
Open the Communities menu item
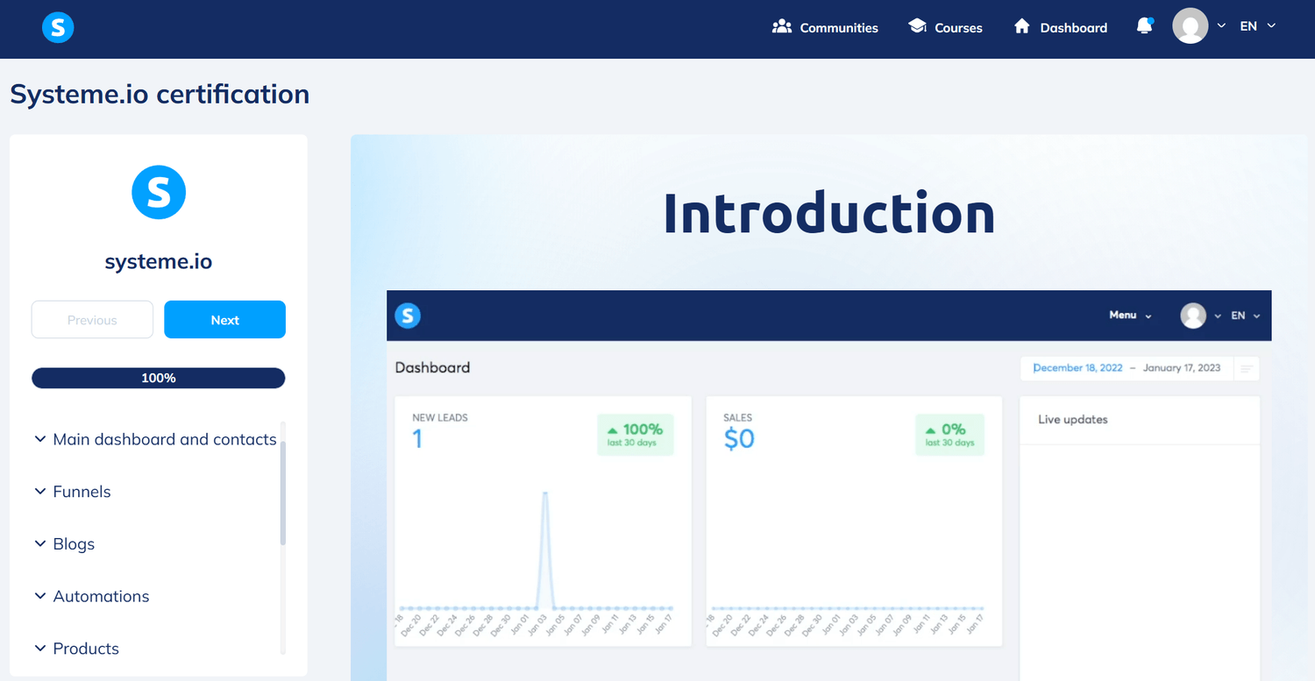point(837,27)
